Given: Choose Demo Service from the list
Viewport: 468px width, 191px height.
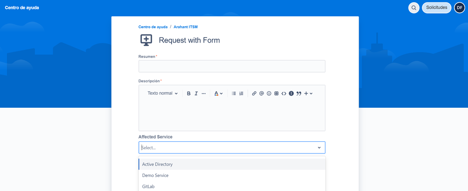Looking at the screenshot, I should pyautogui.click(x=232, y=176).
